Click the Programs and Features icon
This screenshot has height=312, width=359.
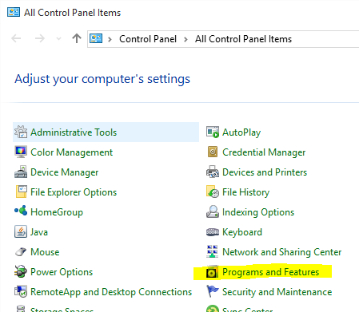(x=212, y=271)
